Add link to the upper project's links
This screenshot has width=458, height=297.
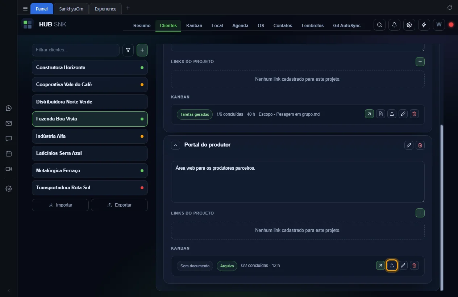coord(420,62)
